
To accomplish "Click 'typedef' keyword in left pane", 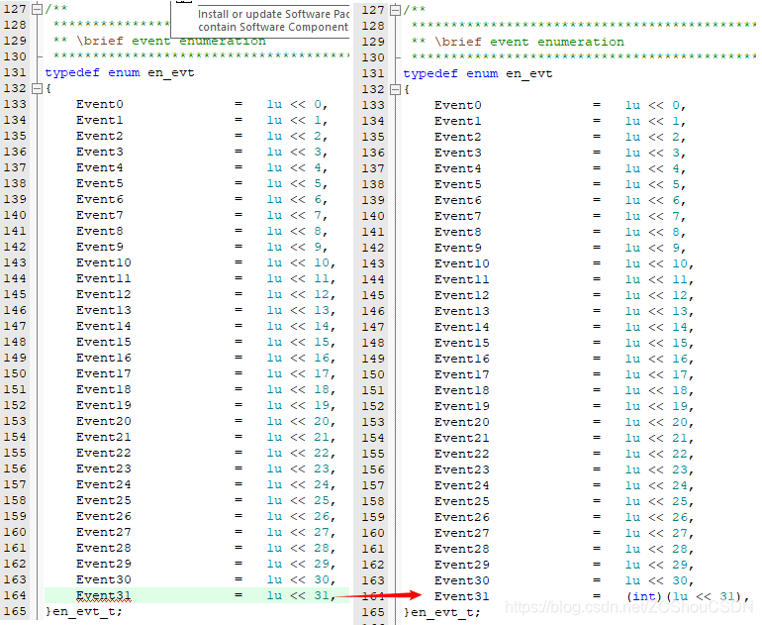I will [x=72, y=73].
